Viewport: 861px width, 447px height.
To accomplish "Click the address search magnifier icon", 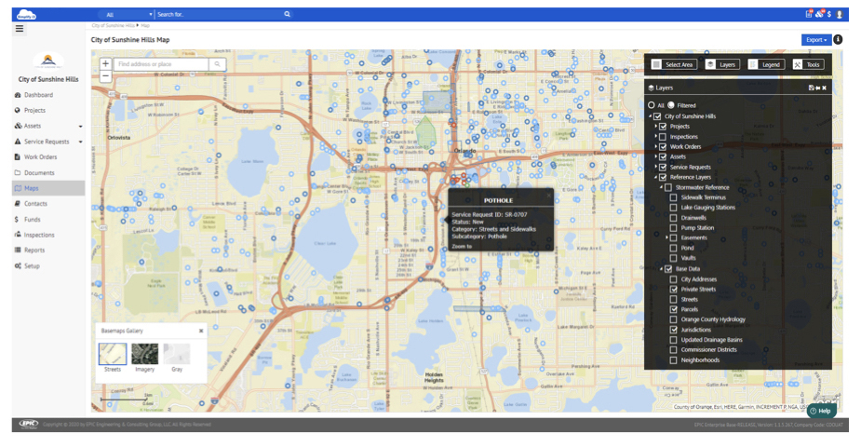I will [x=218, y=64].
